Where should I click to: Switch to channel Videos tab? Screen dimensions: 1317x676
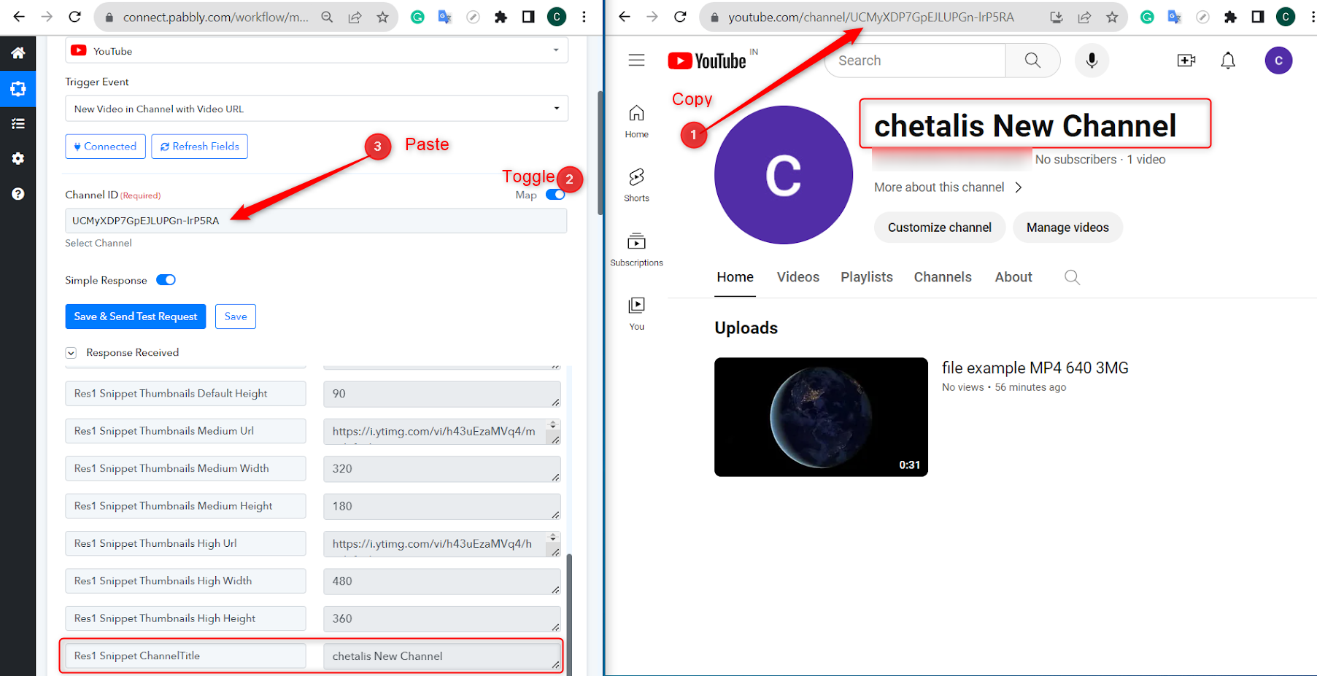pyautogui.click(x=798, y=277)
